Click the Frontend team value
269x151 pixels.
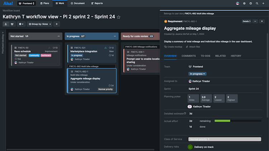point(196,67)
